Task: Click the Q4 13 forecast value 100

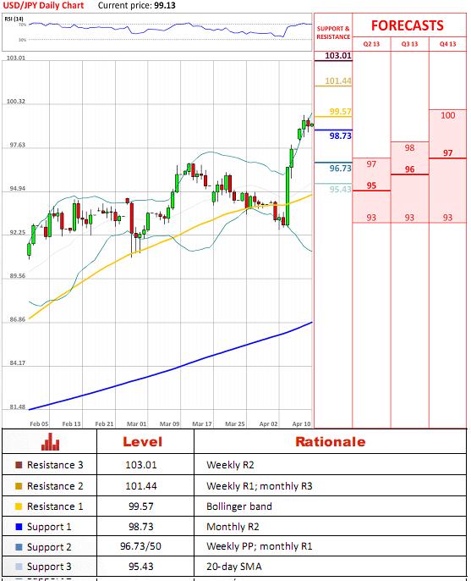Action: [x=447, y=115]
